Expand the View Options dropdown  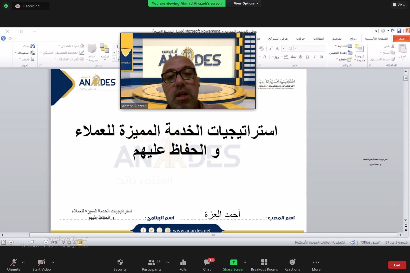(x=246, y=3)
